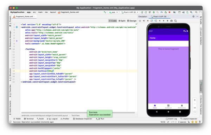Viewport: 211px width, 135px height.
Task: Click the emulator toolbar Overview square icon
Action: coord(167,21)
